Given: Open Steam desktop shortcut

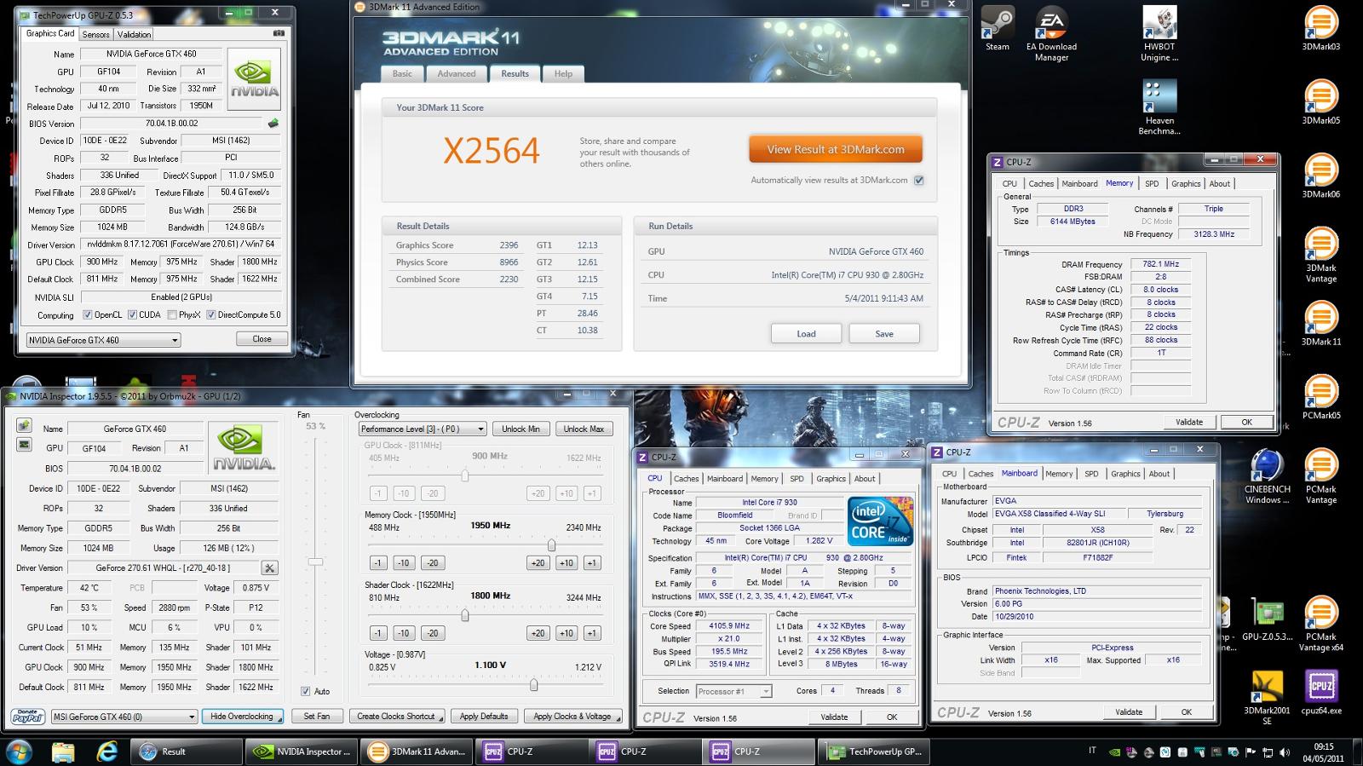Looking at the screenshot, I should 997,29.
